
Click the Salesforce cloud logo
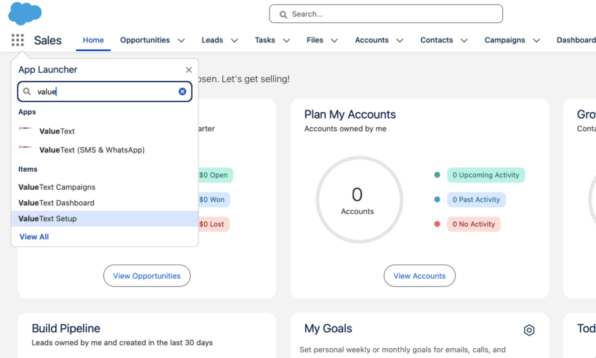[x=25, y=13]
